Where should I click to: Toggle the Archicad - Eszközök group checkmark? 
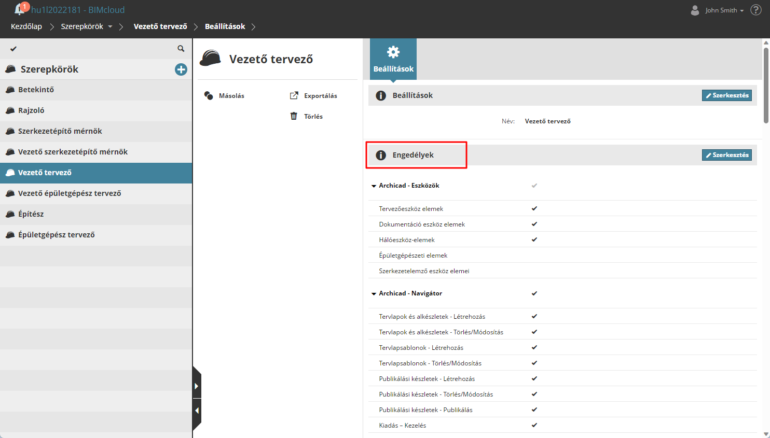(534, 186)
